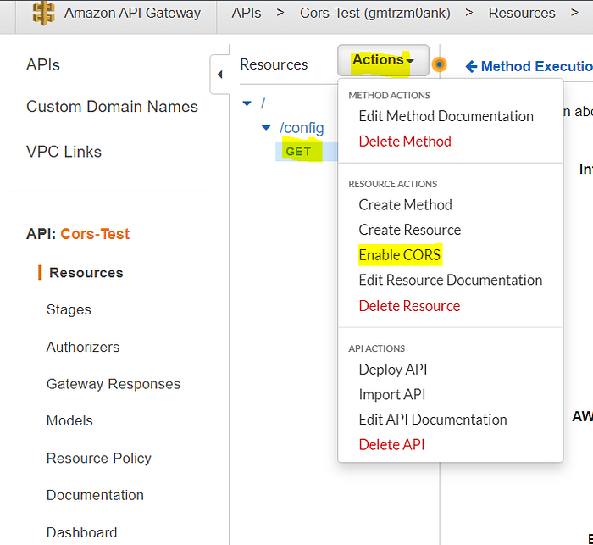Open Gateway Responses in the sidebar
The height and width of the screenshot is (545, 593).
click(114, 384)
